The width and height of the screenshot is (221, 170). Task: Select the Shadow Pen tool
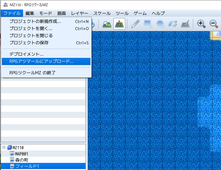185,24
